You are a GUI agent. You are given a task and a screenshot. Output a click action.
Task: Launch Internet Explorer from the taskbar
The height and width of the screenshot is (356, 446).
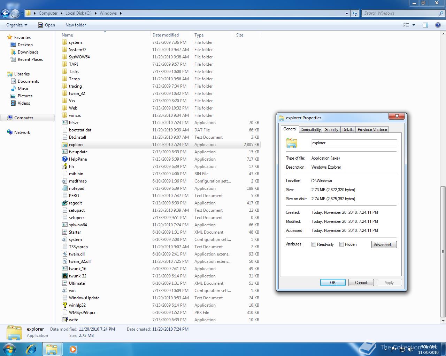31,349
